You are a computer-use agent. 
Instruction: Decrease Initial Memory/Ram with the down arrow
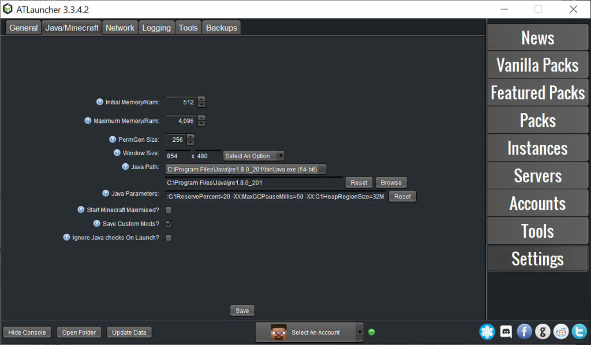pos(201,104)
